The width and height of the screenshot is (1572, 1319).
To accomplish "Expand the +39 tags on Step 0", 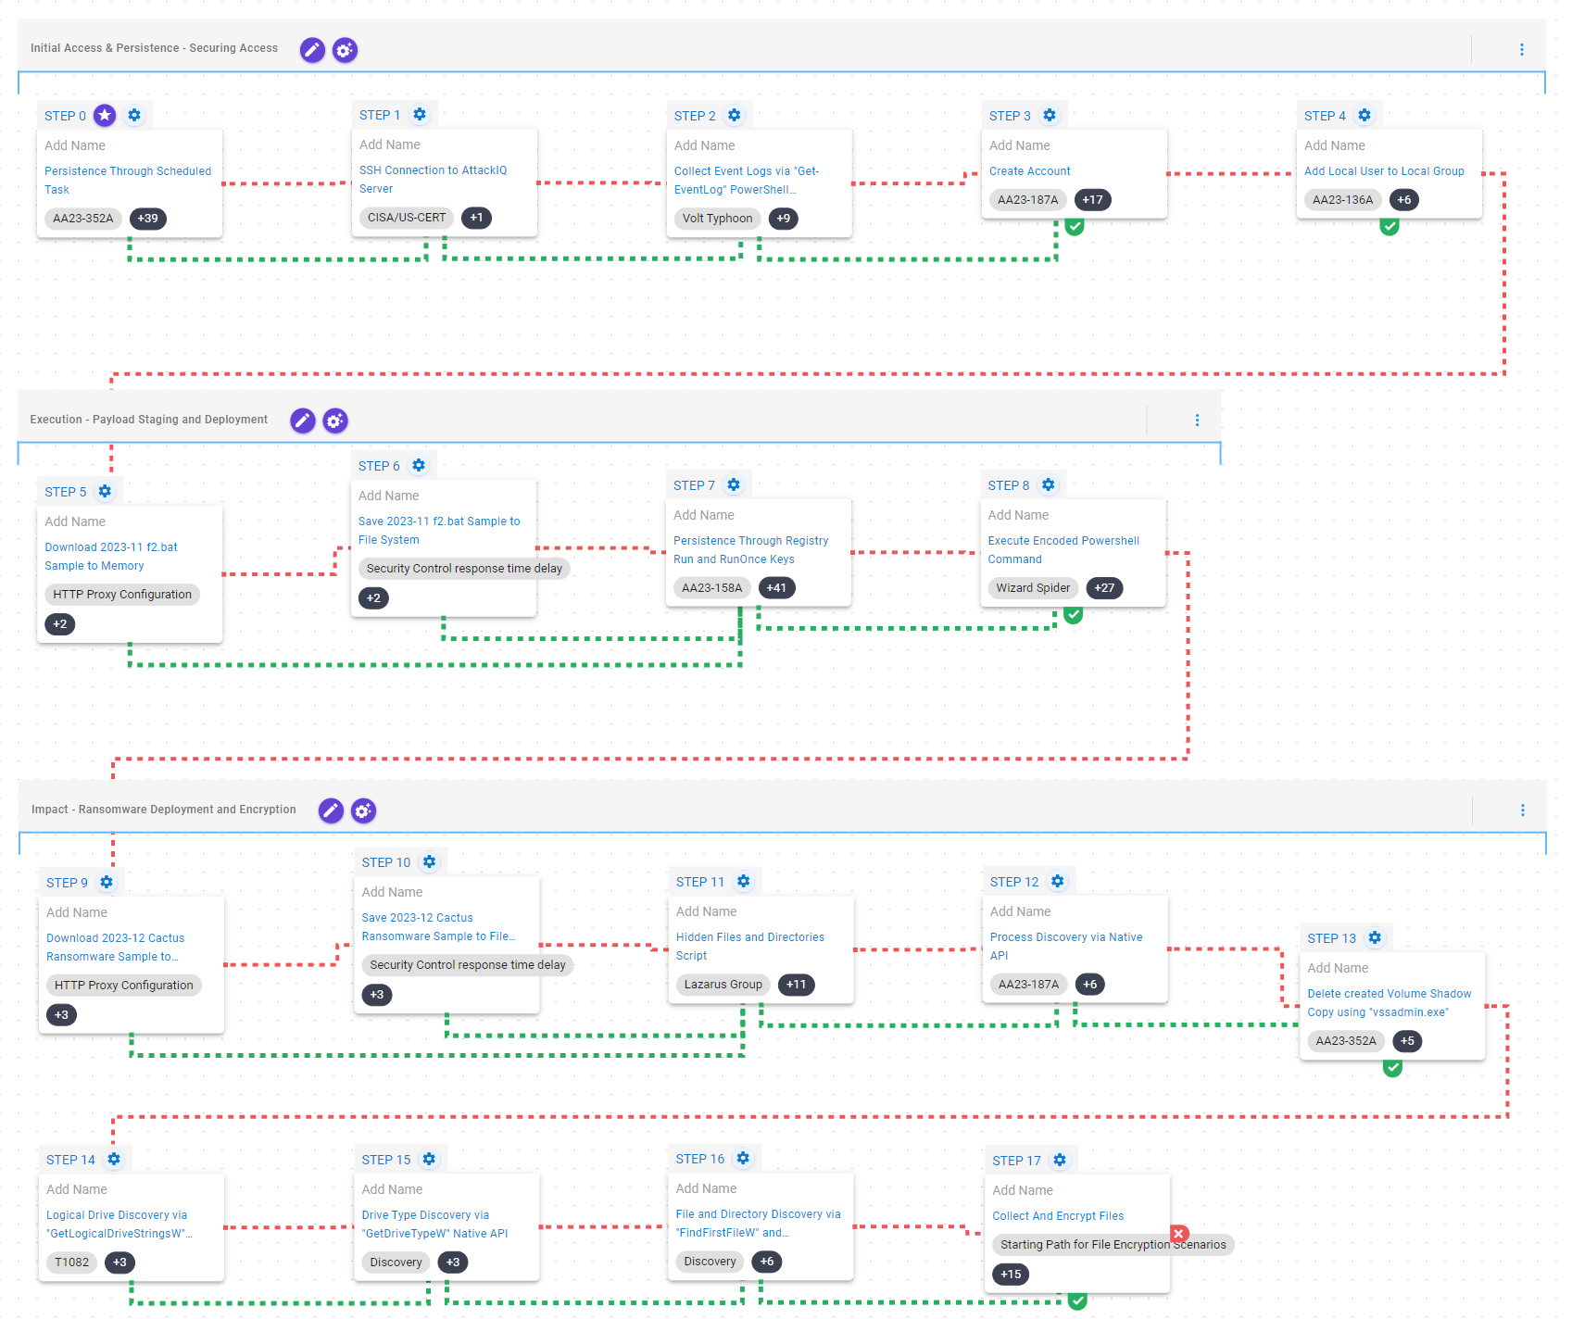I will 148,219.
